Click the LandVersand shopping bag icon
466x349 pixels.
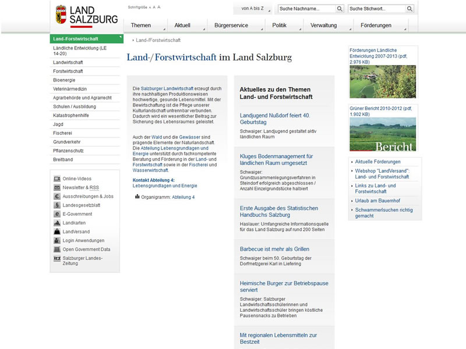click(x=57, y=232)
